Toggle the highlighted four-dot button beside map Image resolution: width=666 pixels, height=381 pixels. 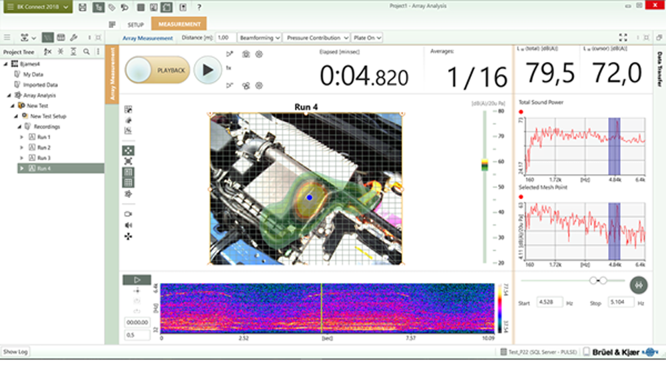click(x=128, y=151)
